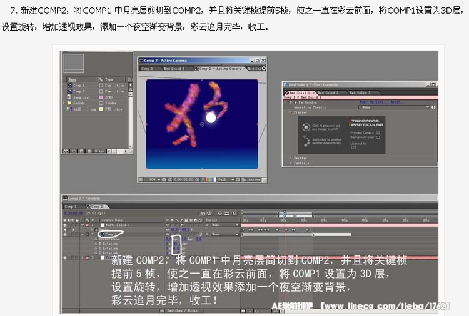
Task: Open the Full resolution dropdown in viewer
Action: [x=226, y=180]
